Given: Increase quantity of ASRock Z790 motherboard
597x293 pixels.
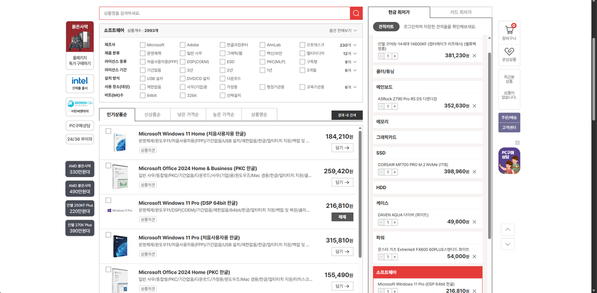Looking at the screenshot, I should tap(395, 106).
